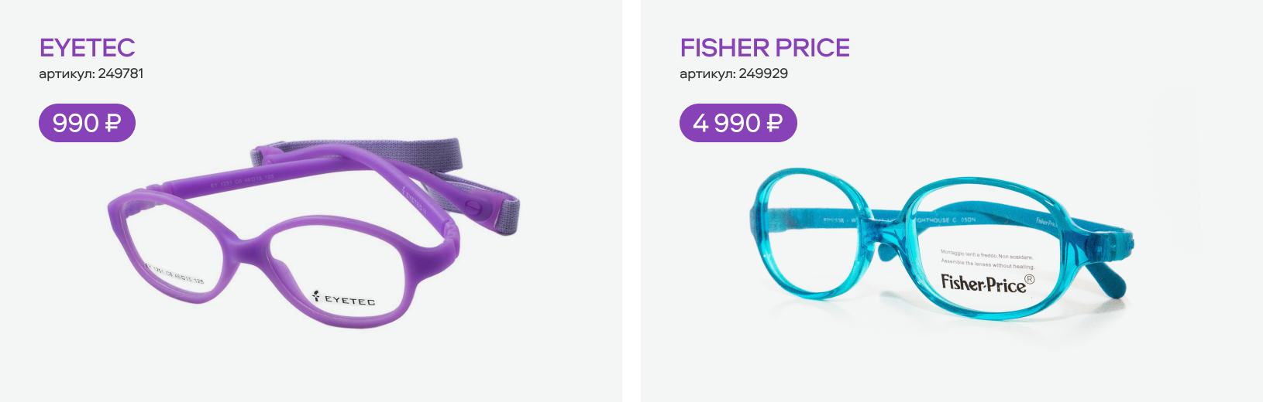
Task: Click the 990 ₽ price badge
Action: click(87, 123)
